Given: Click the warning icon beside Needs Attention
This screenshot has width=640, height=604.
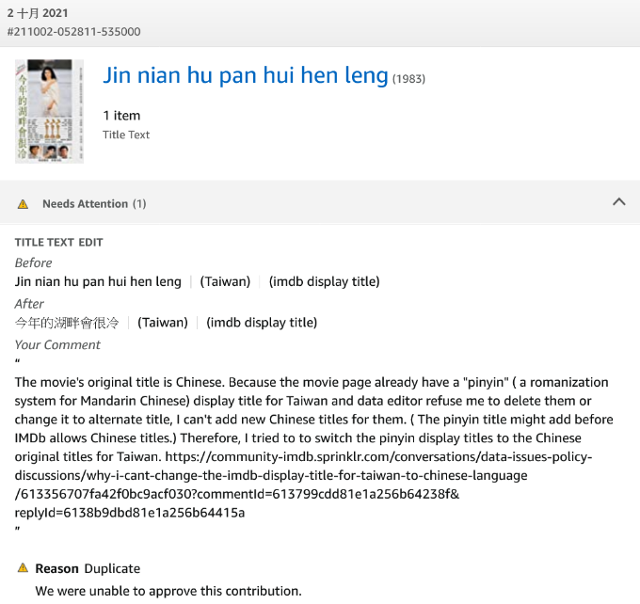Looking at the screenshot, I should 24,204.
